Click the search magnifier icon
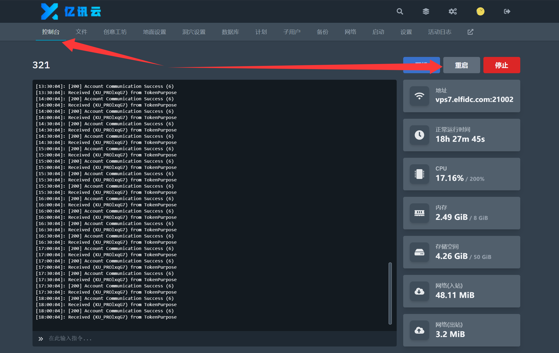The height and width of the screenshot is (353, 559). click(400, 11)
